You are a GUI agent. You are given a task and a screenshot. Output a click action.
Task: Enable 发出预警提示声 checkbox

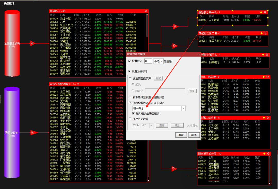pyautogui.click(x=130, y=78)
